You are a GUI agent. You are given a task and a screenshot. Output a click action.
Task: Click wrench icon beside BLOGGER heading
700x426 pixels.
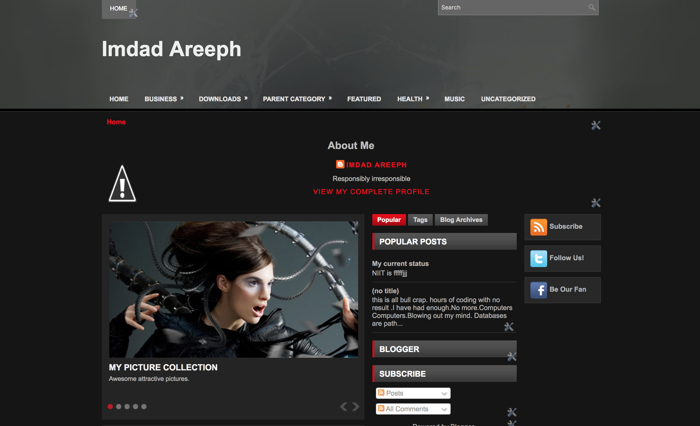coord(512,356)
